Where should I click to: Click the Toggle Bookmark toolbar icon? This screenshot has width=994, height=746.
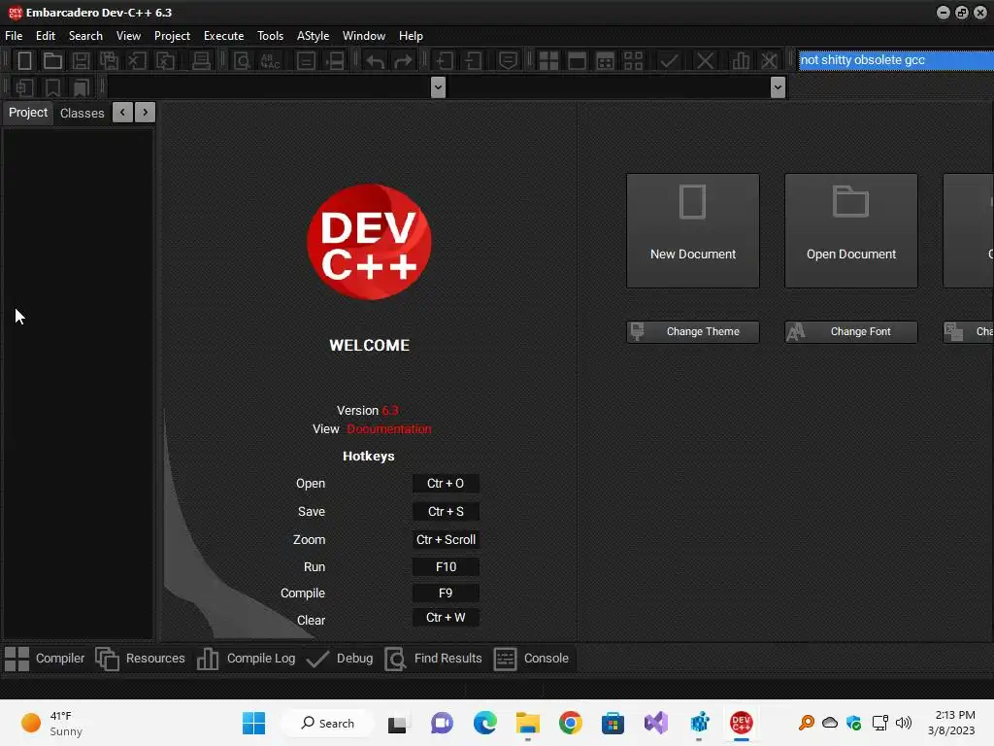[52, 86]
